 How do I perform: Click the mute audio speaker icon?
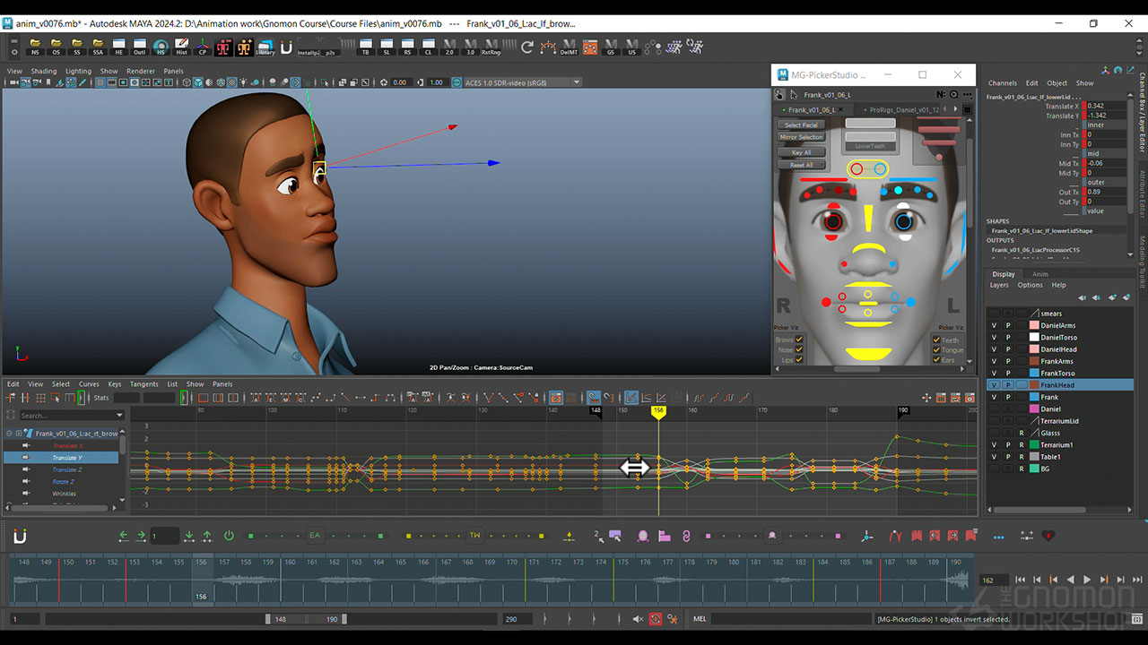(638, 619)
